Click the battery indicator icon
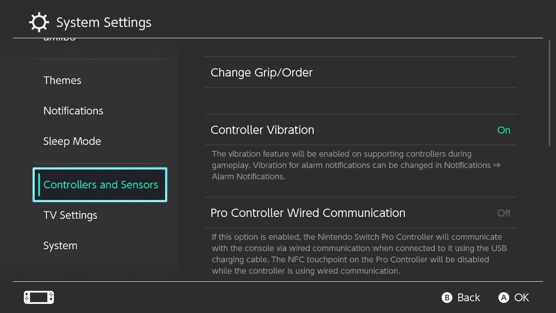This screenshot has width=556, height=313. tap(38, 297)
